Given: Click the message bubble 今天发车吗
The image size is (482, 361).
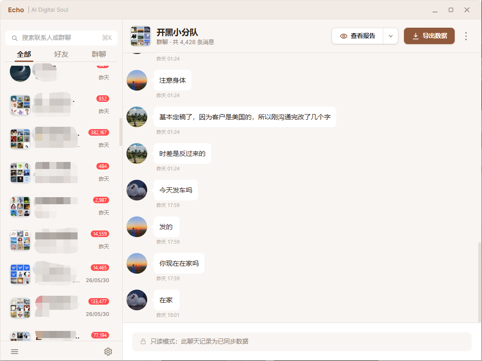Looking at the screenshot, I should coord(176,190).
